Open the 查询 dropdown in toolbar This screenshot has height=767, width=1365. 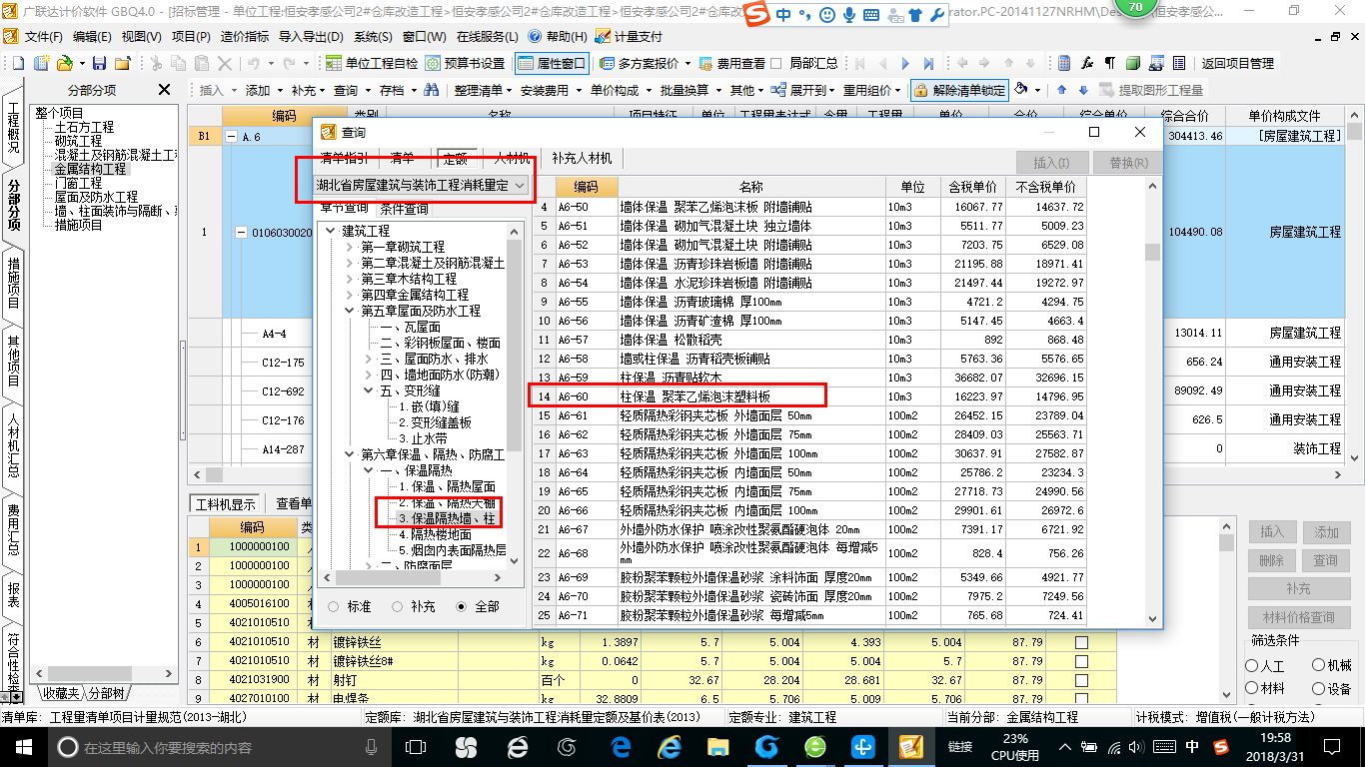pos(351,90)
